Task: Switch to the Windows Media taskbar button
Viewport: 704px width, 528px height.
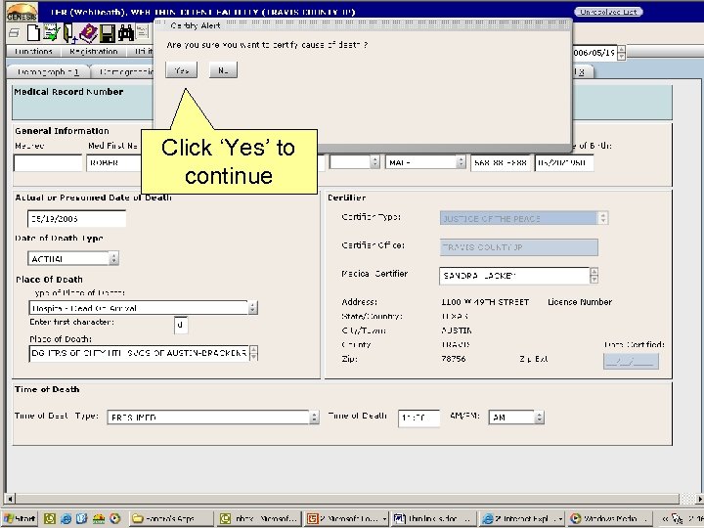Action: [609, 519]
